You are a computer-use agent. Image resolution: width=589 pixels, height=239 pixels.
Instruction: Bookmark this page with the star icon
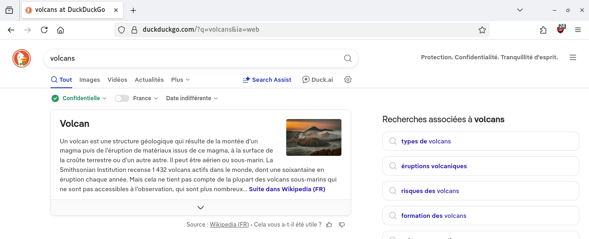pos(482,30)
